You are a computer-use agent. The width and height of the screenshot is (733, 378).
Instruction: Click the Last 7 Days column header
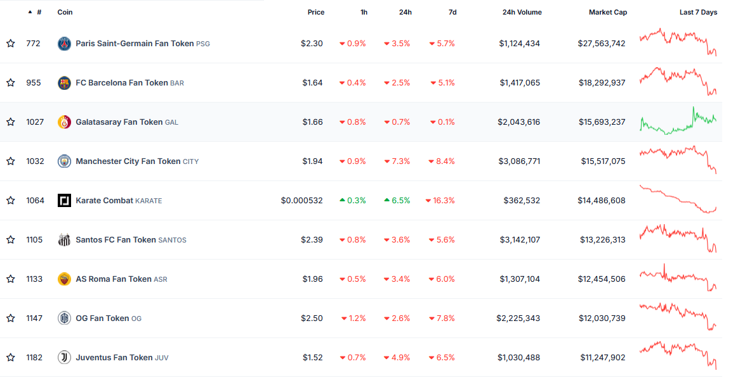[698, 12]
